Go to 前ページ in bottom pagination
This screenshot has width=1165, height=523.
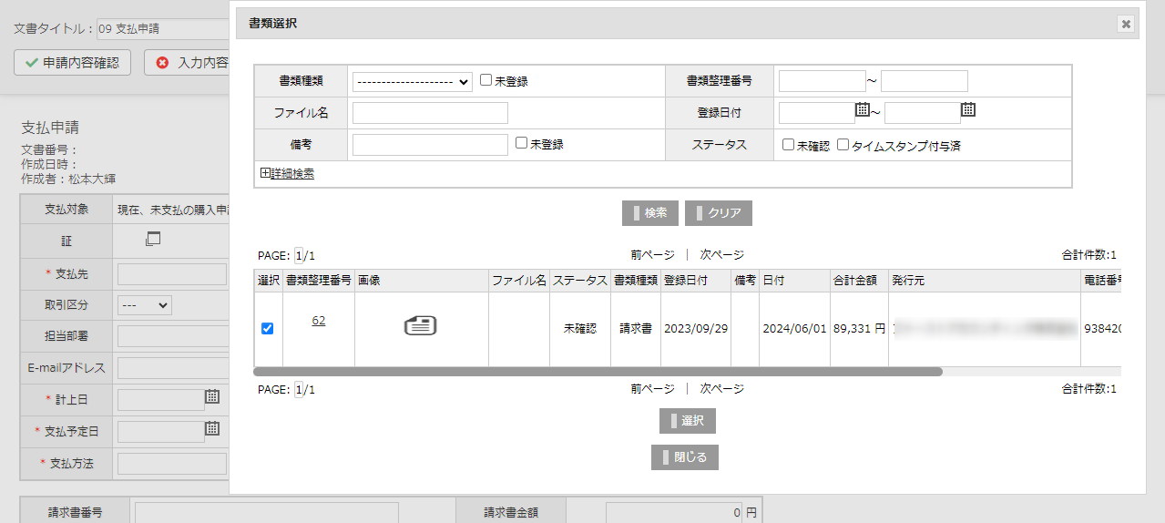click(x=652, y=389)
